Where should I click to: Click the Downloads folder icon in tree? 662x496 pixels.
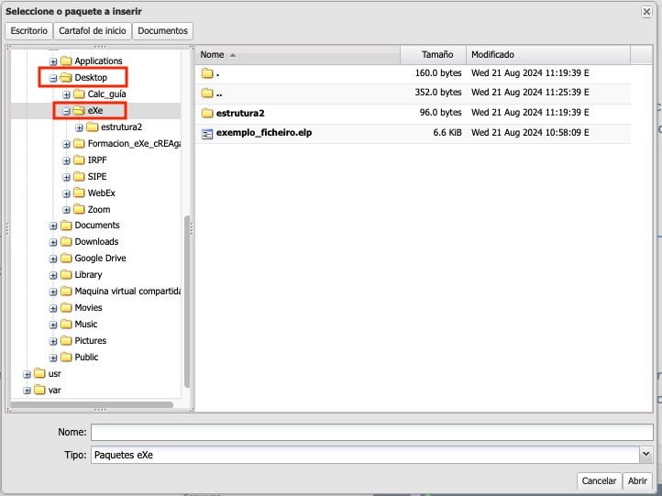tap(66, 242)
